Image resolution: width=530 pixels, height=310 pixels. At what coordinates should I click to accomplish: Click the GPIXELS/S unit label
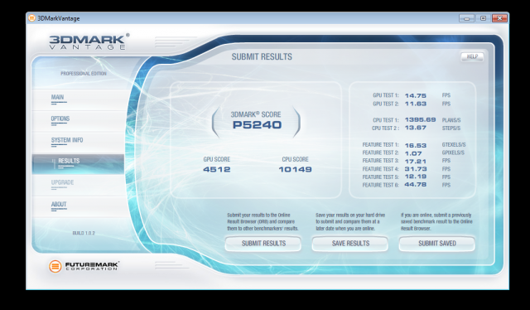453,153
